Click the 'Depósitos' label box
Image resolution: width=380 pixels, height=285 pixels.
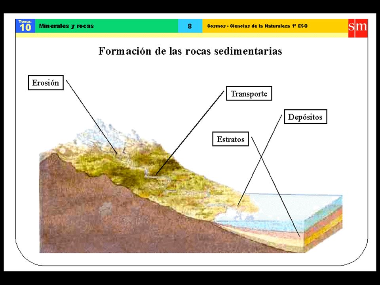point(305,116)
